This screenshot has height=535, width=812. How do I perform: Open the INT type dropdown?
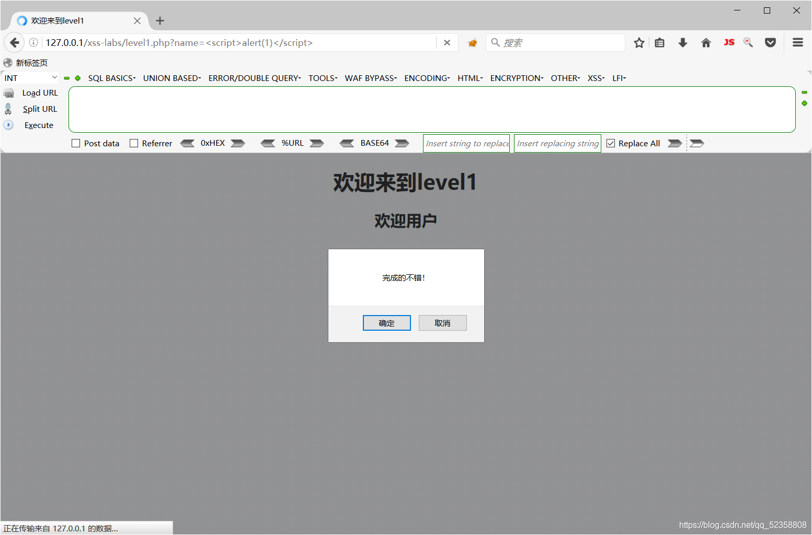[x=30, y=78]
